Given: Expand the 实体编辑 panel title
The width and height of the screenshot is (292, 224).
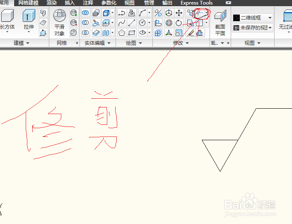Looking at the screenshot, I should click(x=97, y=43).
